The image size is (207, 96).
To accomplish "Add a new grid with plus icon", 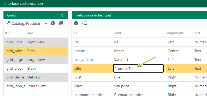I will [53, 23].
